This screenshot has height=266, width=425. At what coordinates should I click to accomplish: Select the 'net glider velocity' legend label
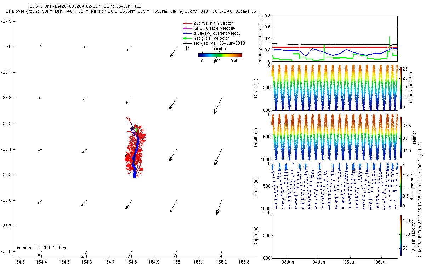211,38
